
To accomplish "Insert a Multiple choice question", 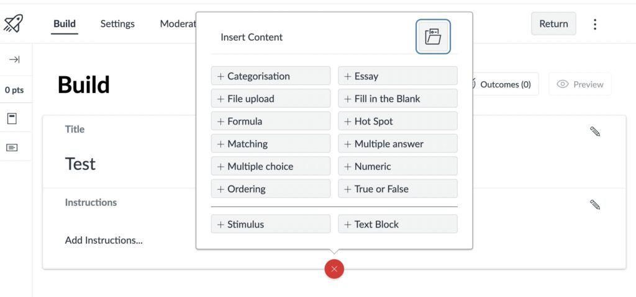I will point(271,166).
